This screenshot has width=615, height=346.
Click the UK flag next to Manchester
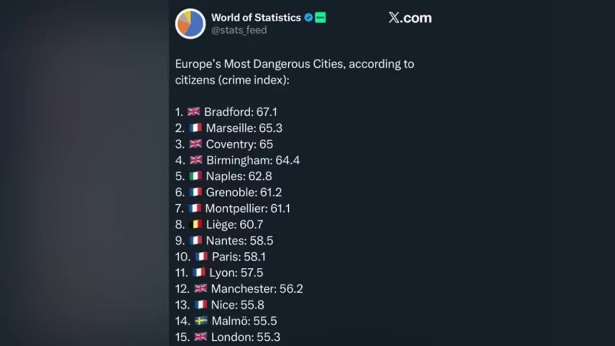[x=201, y=289]
